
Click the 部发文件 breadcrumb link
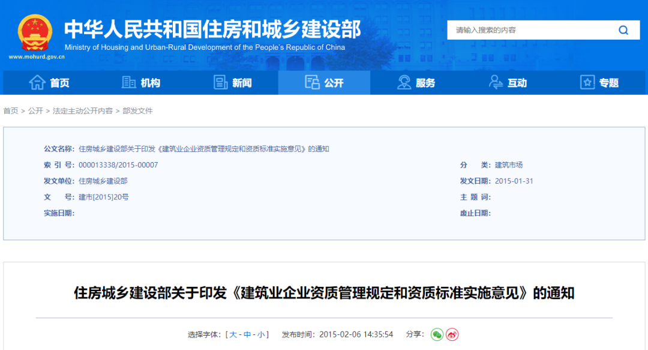137,110
